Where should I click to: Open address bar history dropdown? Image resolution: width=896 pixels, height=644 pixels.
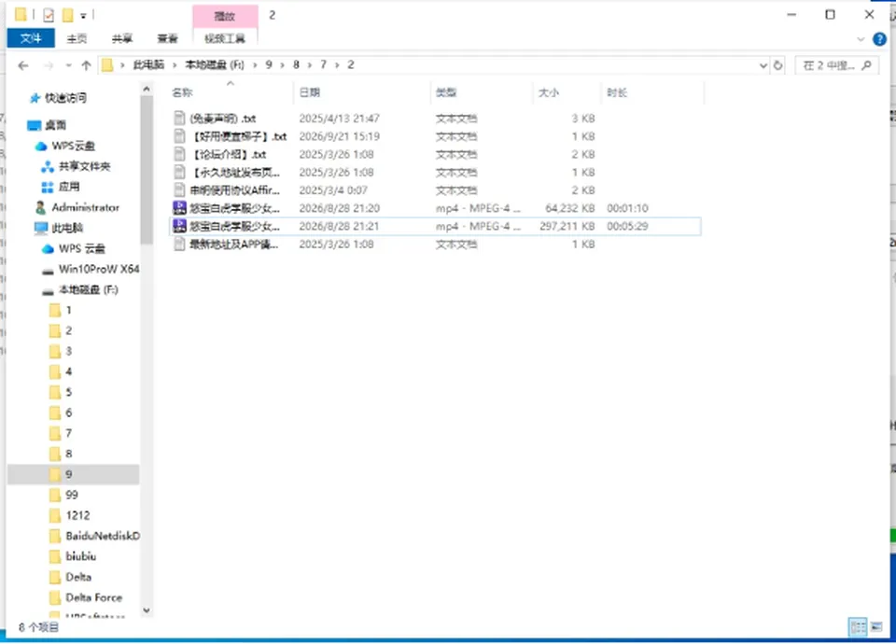click(x=763, y=65)
